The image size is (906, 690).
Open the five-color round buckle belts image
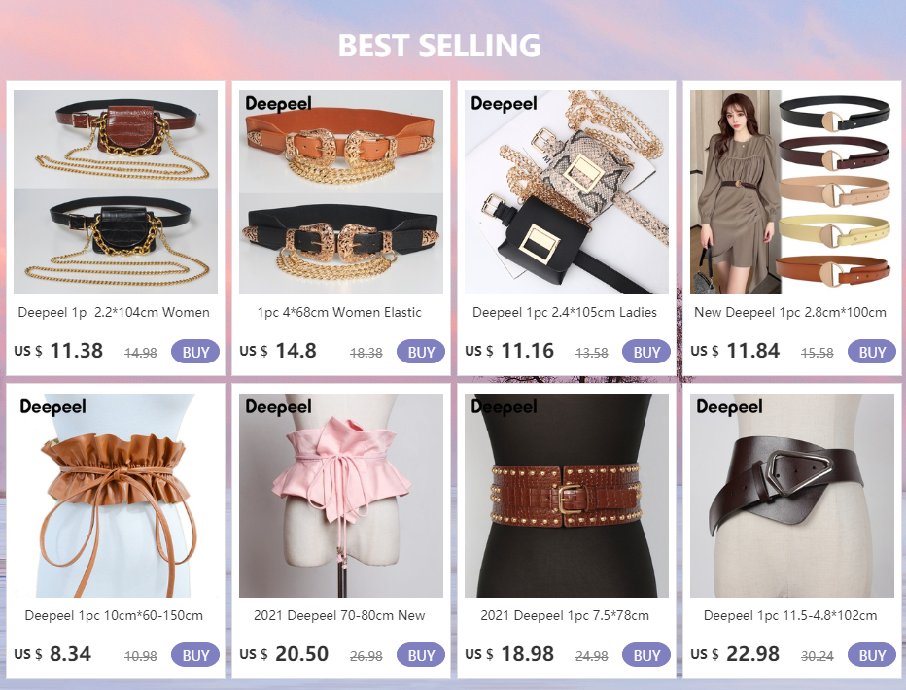792,192
